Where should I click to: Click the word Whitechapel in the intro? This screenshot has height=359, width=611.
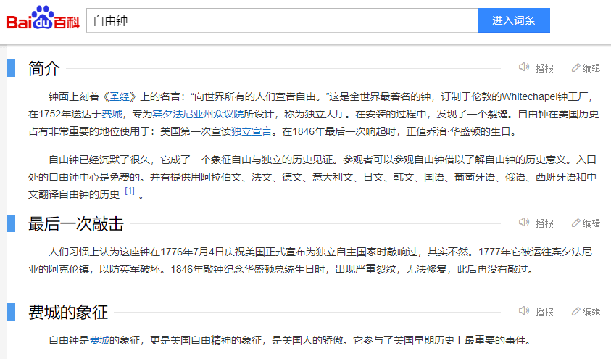(x=529, y=96)
